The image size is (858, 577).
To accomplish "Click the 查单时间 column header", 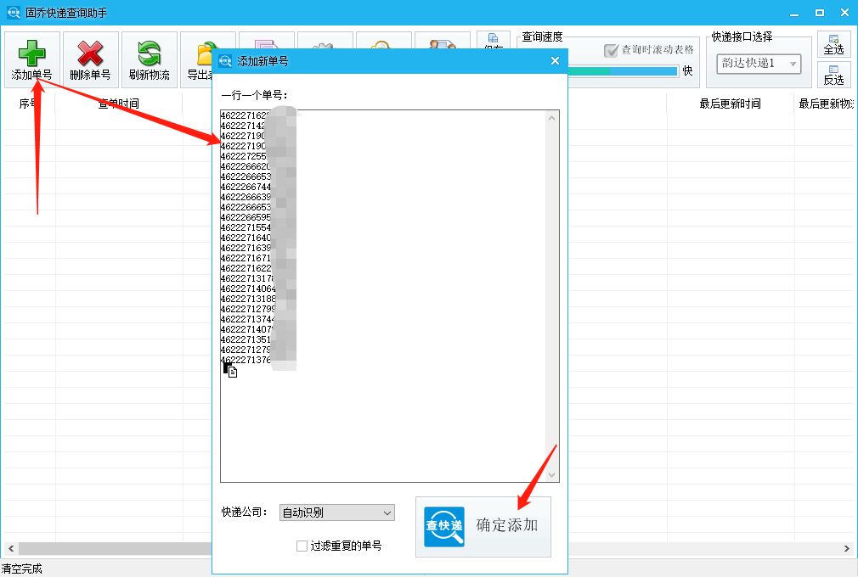I will click(119, 104).
